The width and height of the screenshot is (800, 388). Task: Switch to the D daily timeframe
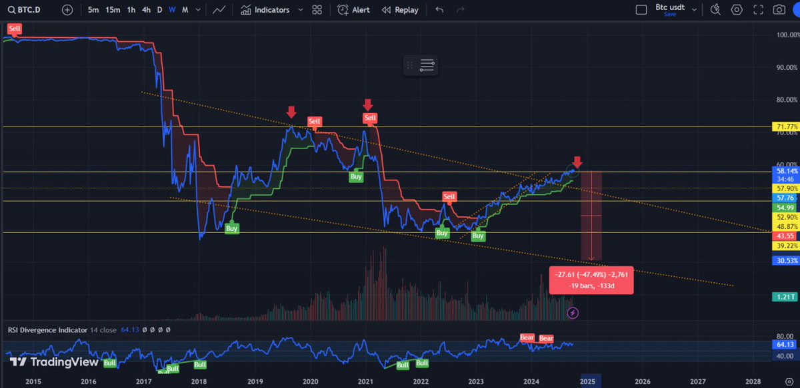pos(159,10)
